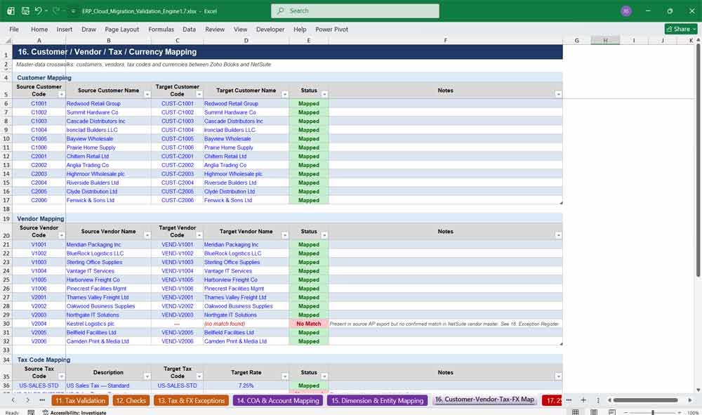Select column H header

coord(605,40)
